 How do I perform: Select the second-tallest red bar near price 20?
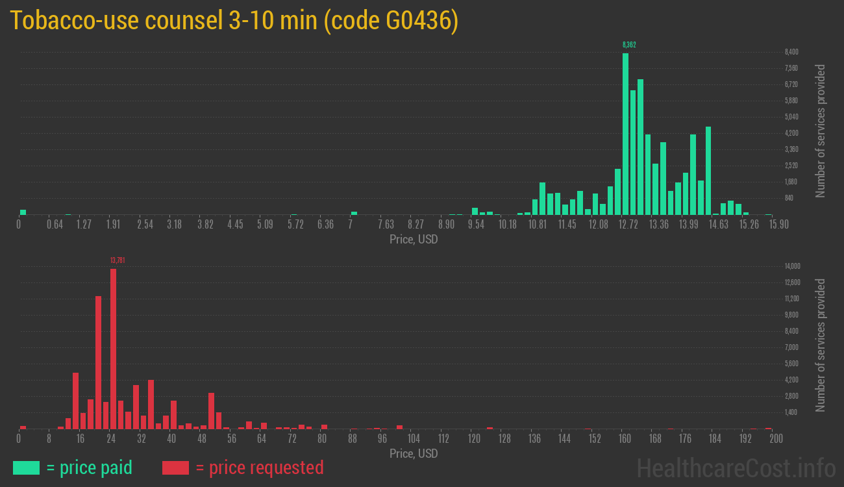pos(98,362)
